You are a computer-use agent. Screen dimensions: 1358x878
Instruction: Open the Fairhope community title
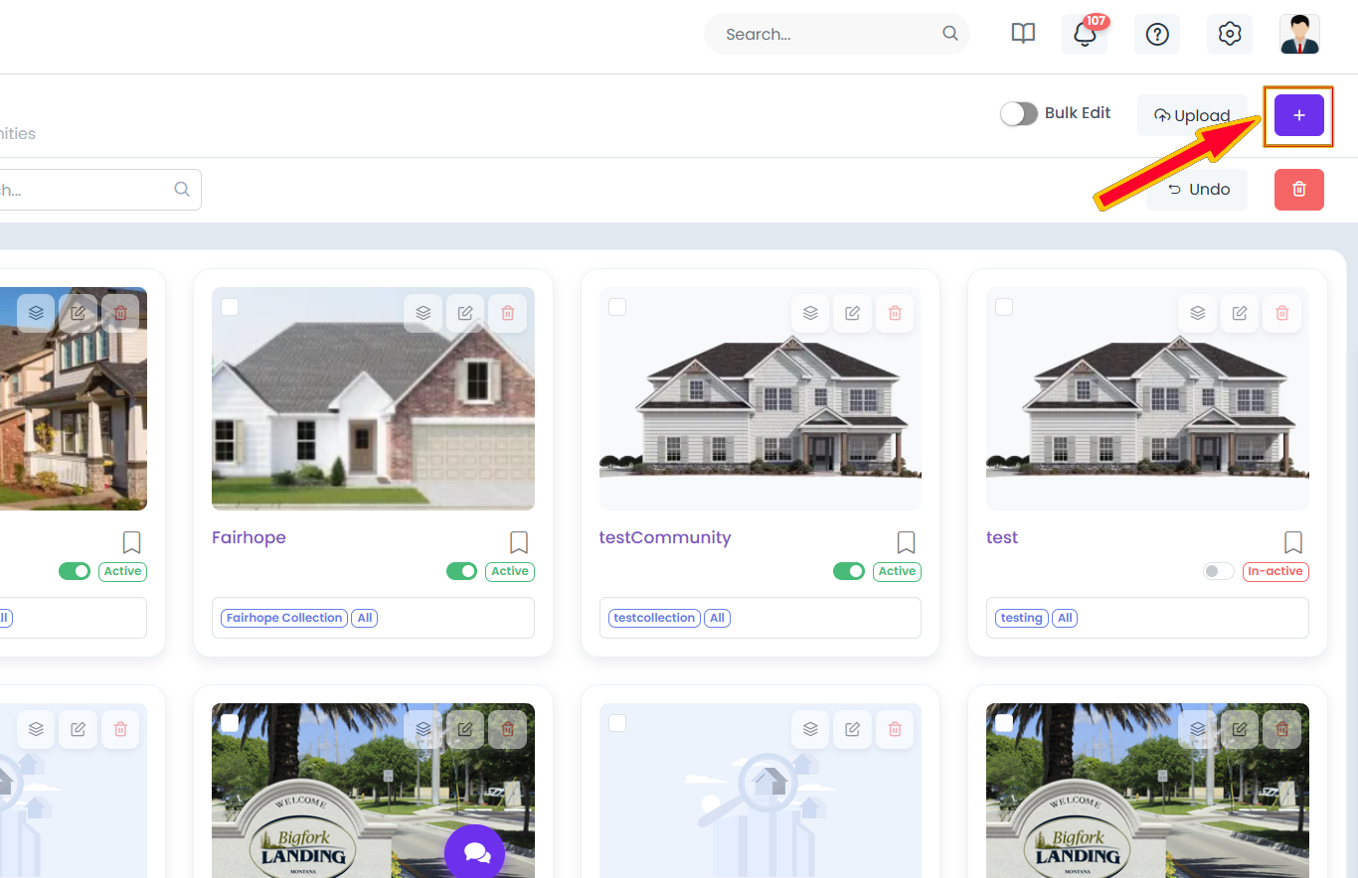coord(249,537)
